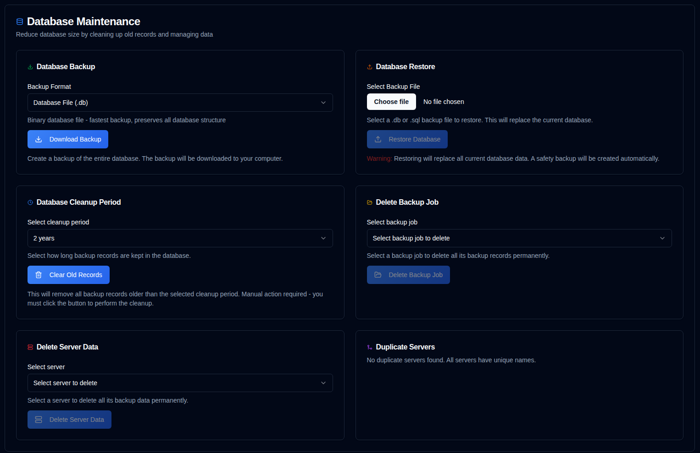
Task: Click the download arrow icon inside Download Backup button
Action: click(39, 139)
